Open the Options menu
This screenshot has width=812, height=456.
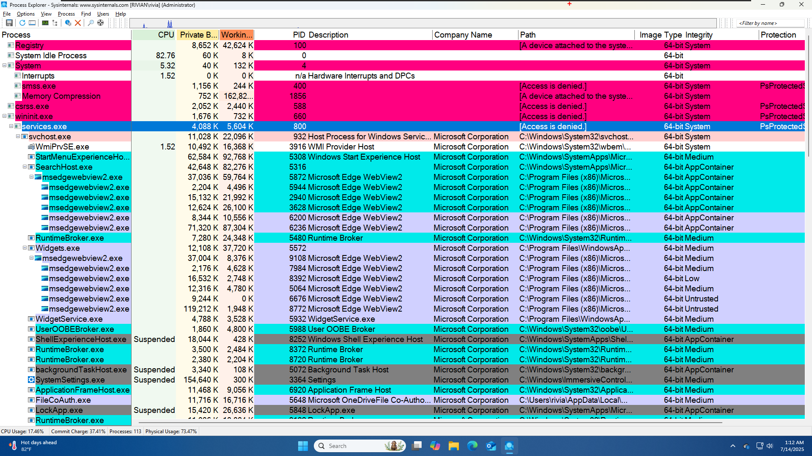point(25,14)
